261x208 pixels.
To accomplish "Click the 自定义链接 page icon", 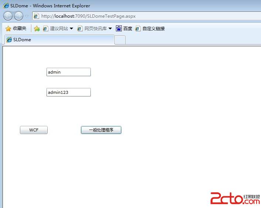I will pyautogui.click(x=138, y=29).
